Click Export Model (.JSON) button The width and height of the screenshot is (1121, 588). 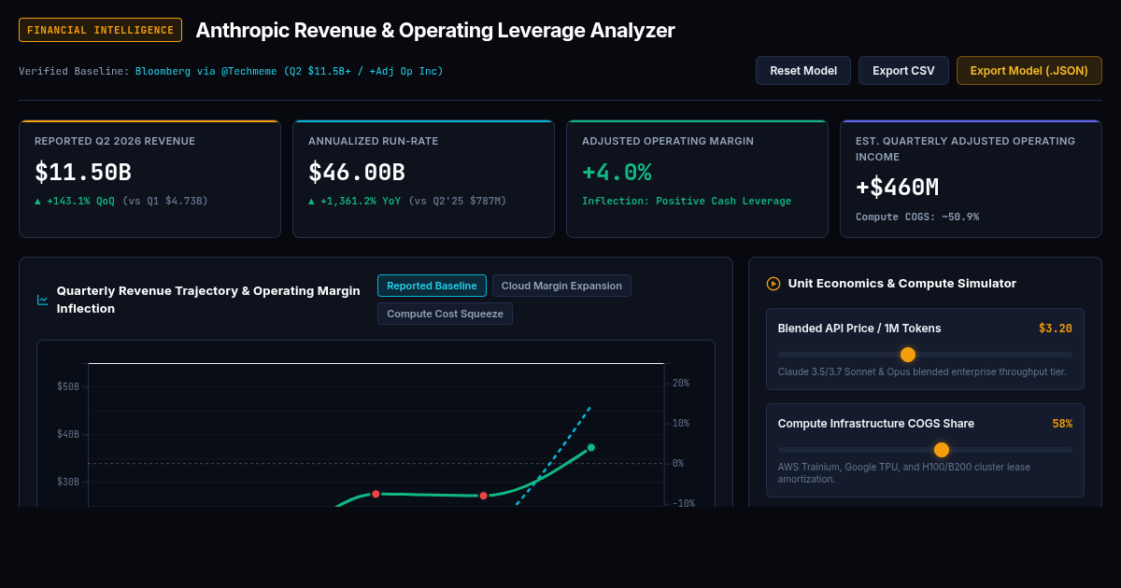1029,70
